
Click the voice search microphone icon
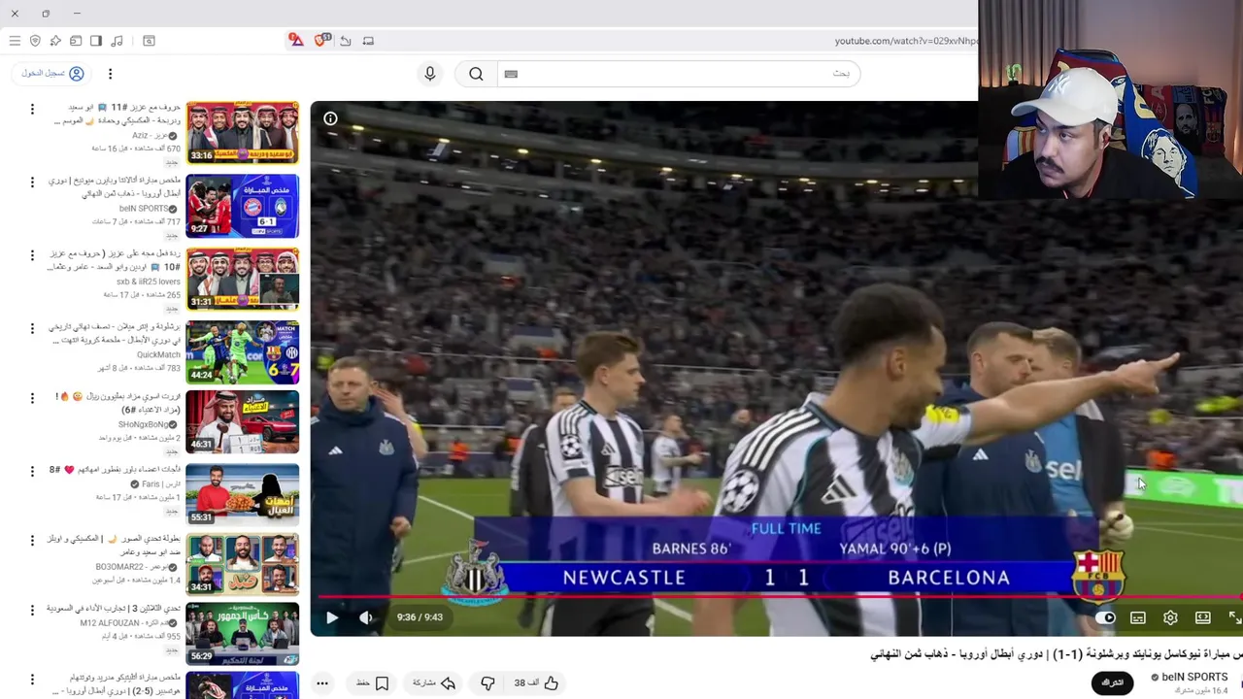430,74
